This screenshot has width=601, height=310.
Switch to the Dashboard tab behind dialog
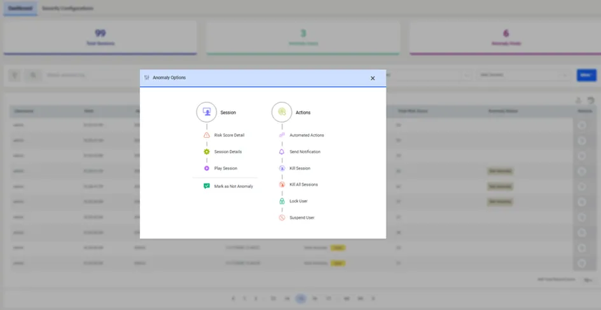(21, 8)
